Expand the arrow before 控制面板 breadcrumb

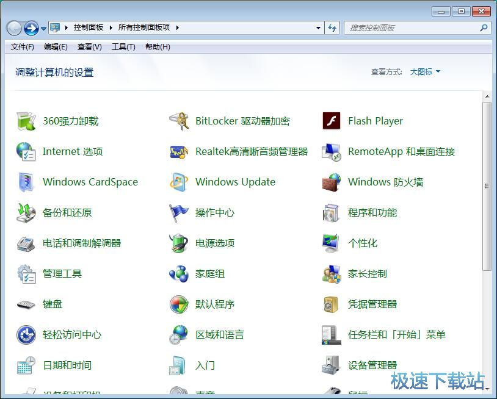66,28
